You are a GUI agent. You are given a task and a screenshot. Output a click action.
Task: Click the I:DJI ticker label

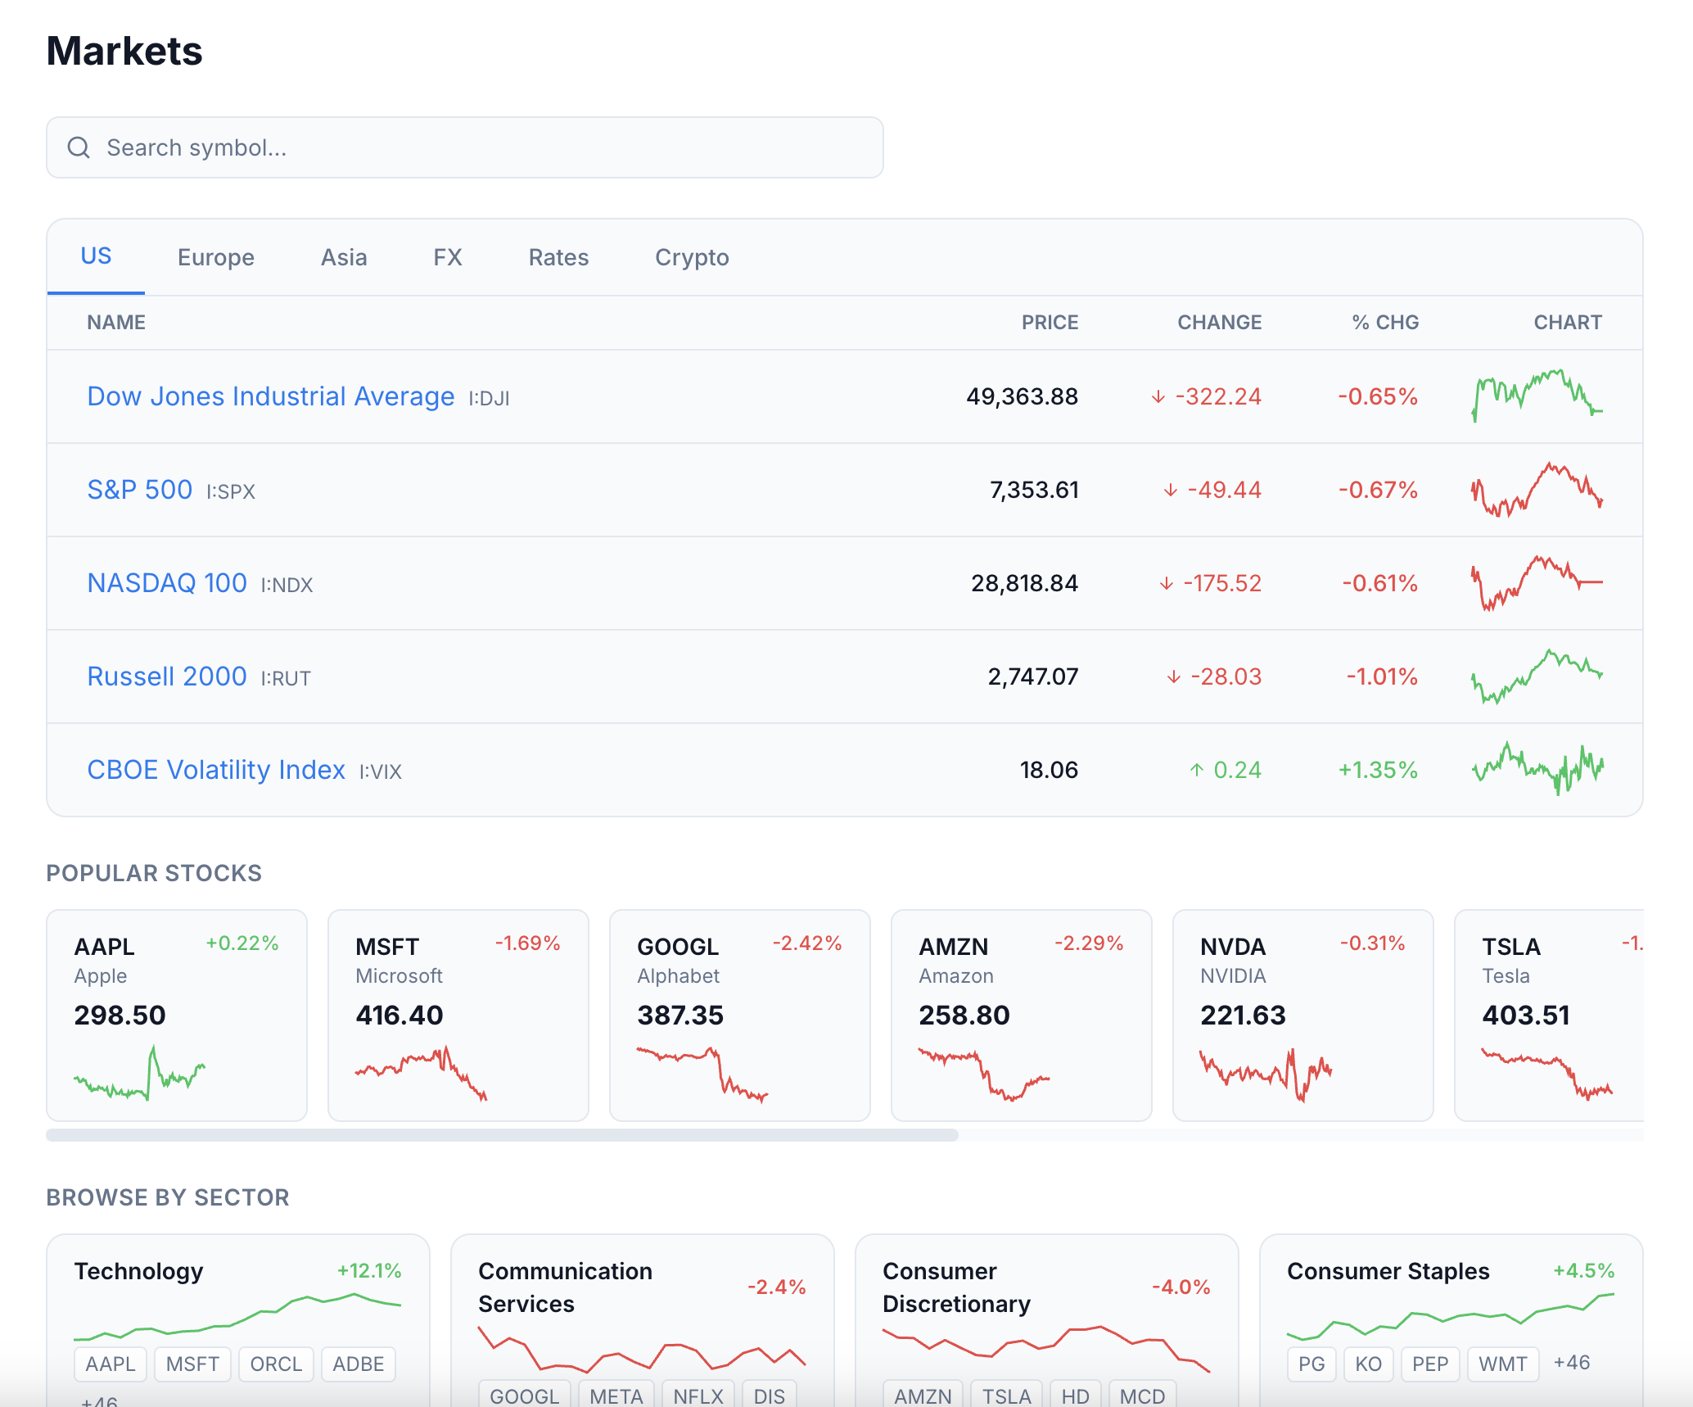click(489, 399)
